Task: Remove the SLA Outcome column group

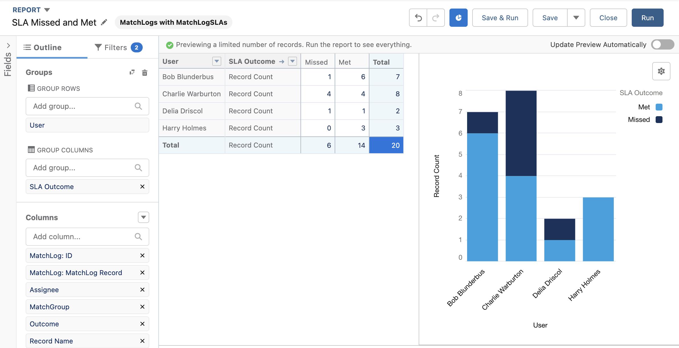Action: pyautogui.click(x=142, y=187)
